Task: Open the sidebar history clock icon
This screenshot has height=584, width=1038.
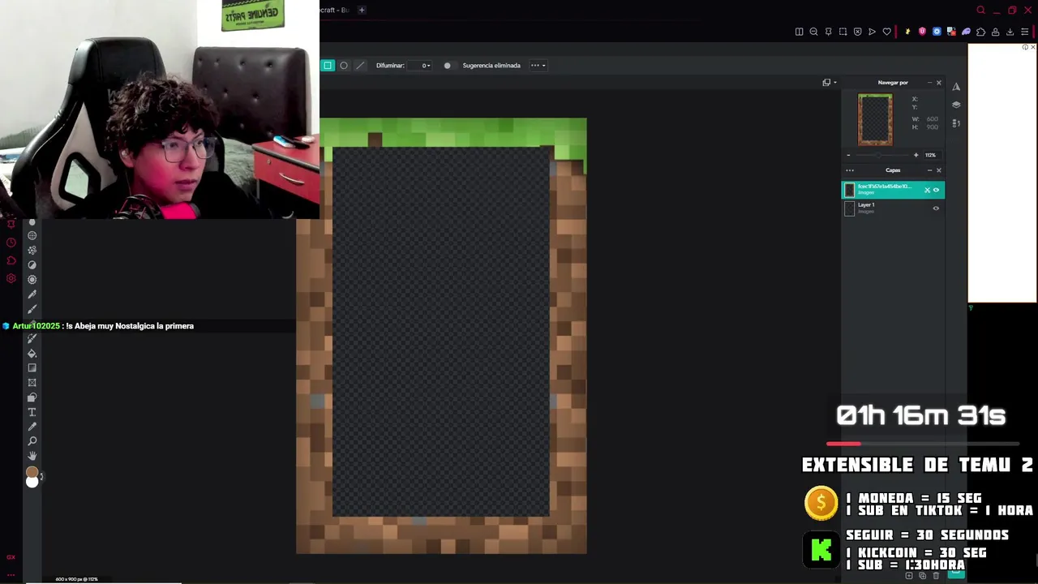Action: [11, 243]
